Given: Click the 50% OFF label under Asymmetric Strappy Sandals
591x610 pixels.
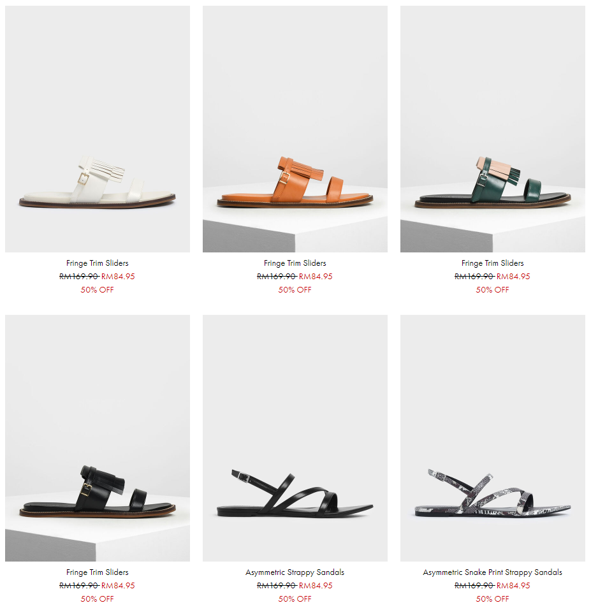Looking at the screenshot, I should 295,599.
